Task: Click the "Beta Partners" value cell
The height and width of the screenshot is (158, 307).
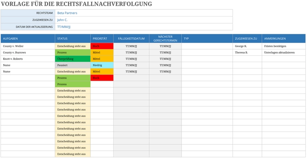Action: click(x=144, y=13)
